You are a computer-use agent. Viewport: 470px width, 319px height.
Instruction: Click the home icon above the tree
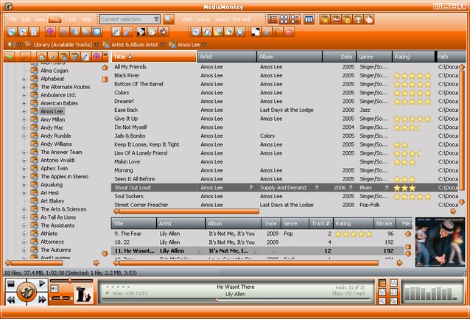click(42, 57)
